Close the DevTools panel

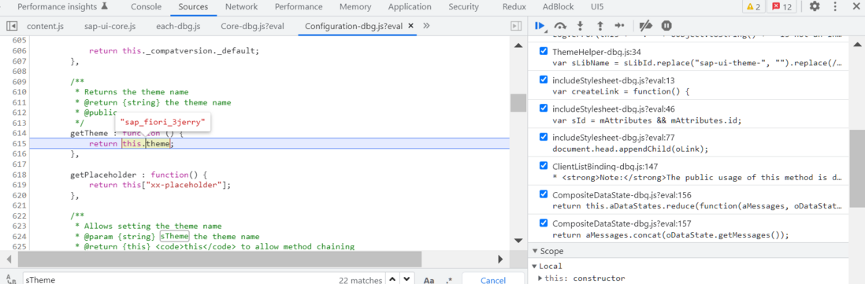coord(856,6)
